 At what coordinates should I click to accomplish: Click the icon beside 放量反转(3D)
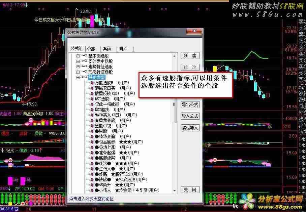pyautogui.click(x=92, y=93)
